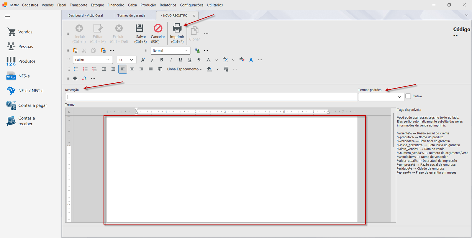Increase font size with grow icon

coord(143,60)
